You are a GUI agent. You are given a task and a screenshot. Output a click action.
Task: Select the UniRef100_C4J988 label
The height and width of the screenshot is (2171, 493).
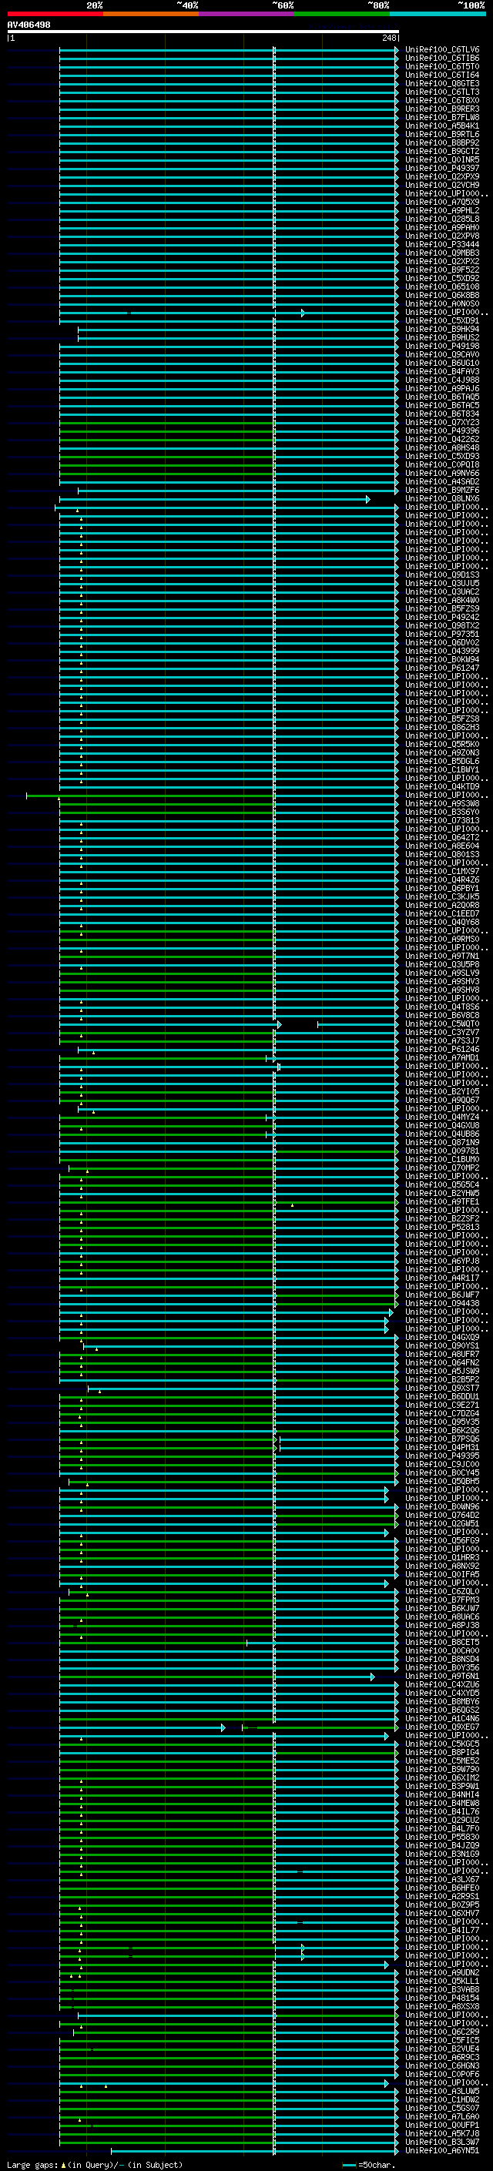click(442, 380)
